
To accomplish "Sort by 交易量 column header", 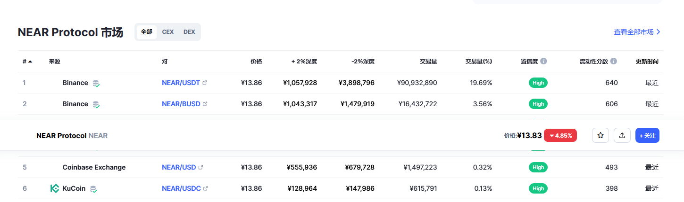I will click(428, 61).
